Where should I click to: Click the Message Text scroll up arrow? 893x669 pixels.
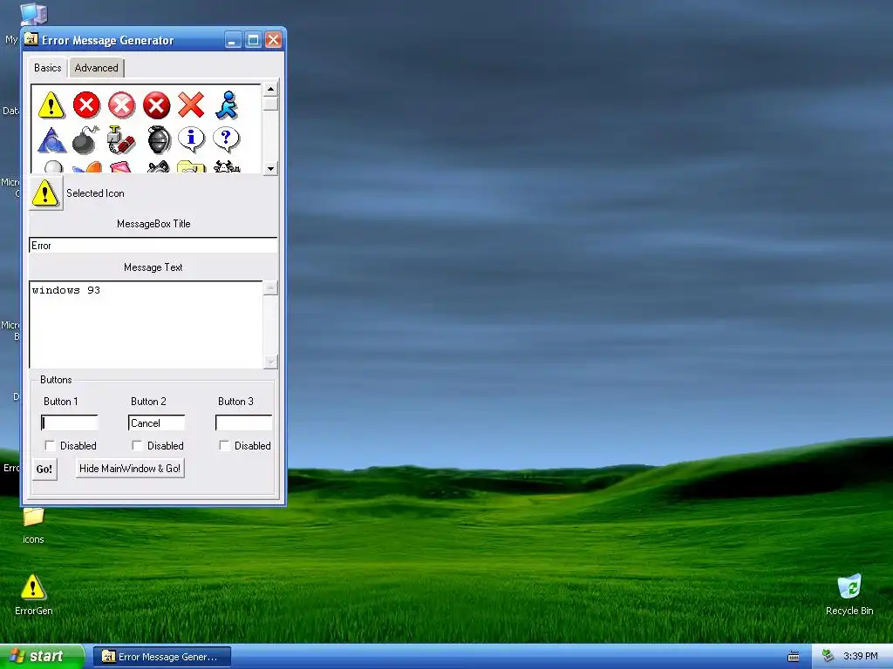[x=270, y=287]
